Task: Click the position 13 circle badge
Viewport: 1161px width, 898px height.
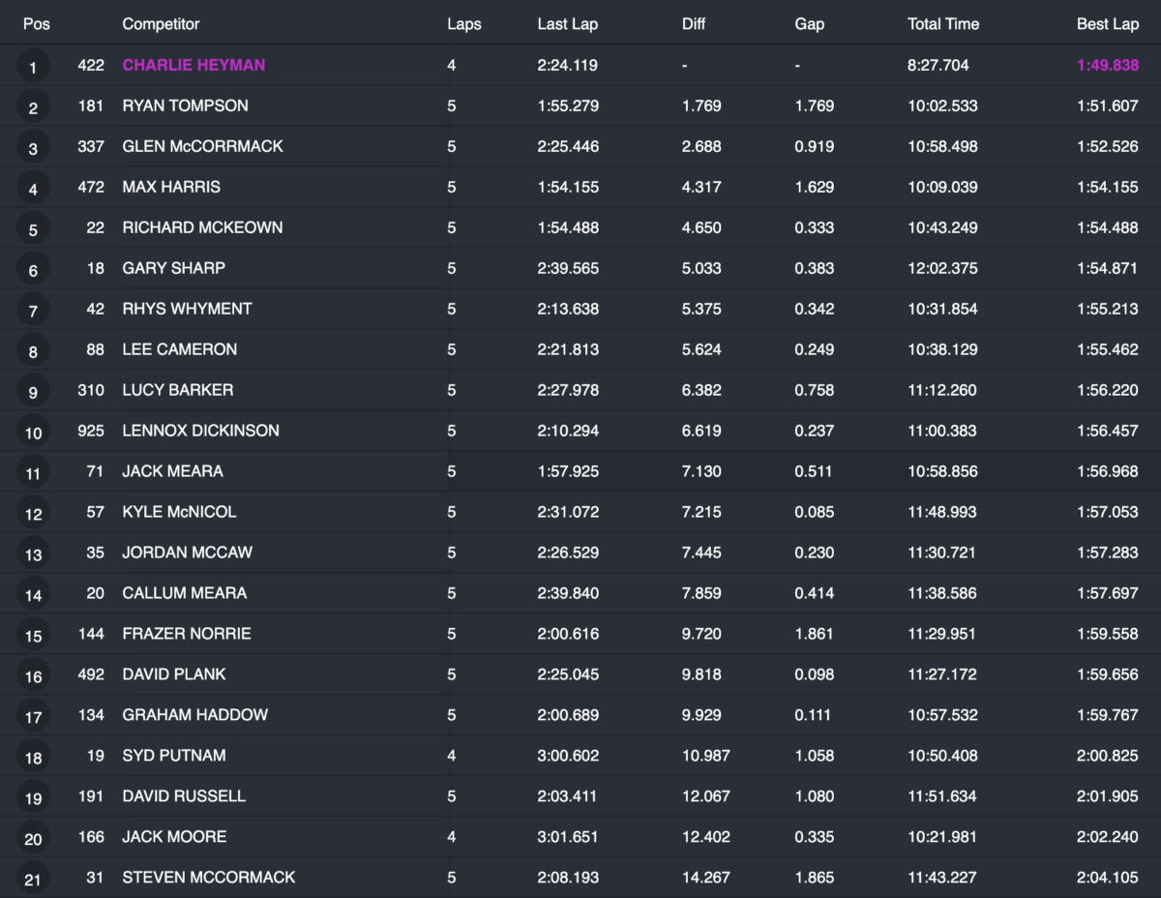Action: coord(33,554)
